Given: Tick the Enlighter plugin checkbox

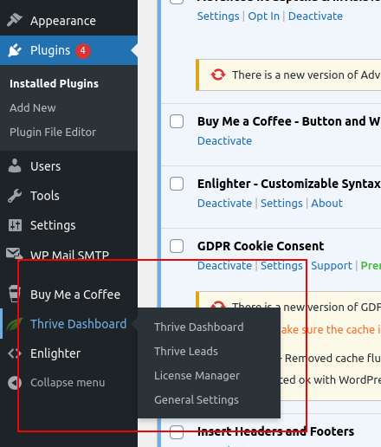Looking at the screenshot, I should tap(177, 184).
